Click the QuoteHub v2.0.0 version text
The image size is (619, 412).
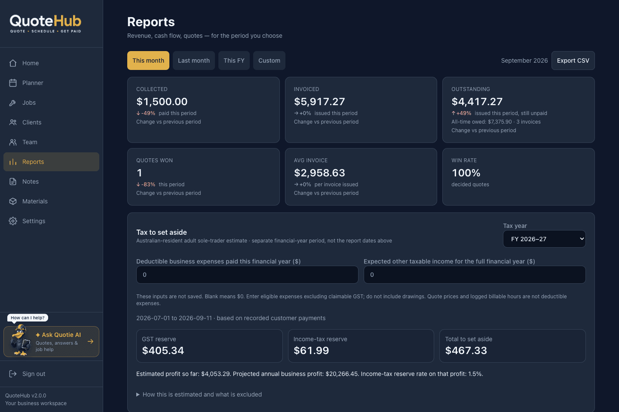25,396
